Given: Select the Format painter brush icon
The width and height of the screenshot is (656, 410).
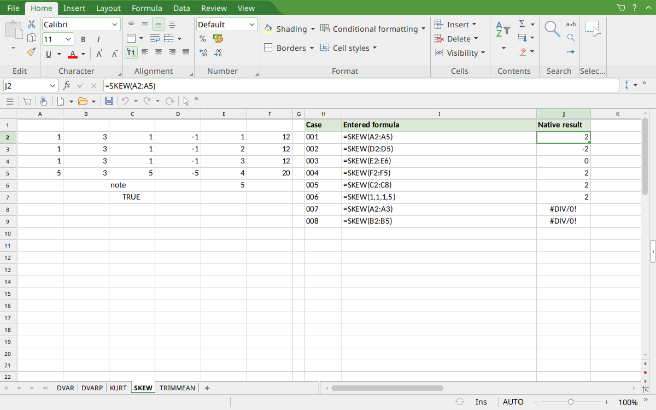Looking at the screenshot, I should tap(31, 52).
